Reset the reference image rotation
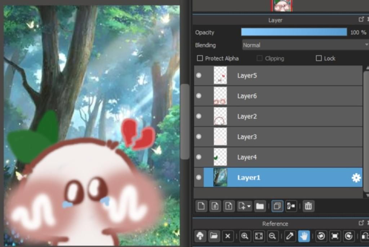The height and width of the screenshot is (247, 369). (335, 236)
